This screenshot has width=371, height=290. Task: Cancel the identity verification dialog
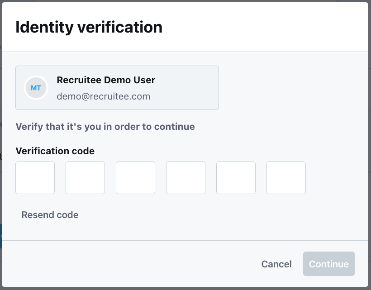tap(276, 264)
